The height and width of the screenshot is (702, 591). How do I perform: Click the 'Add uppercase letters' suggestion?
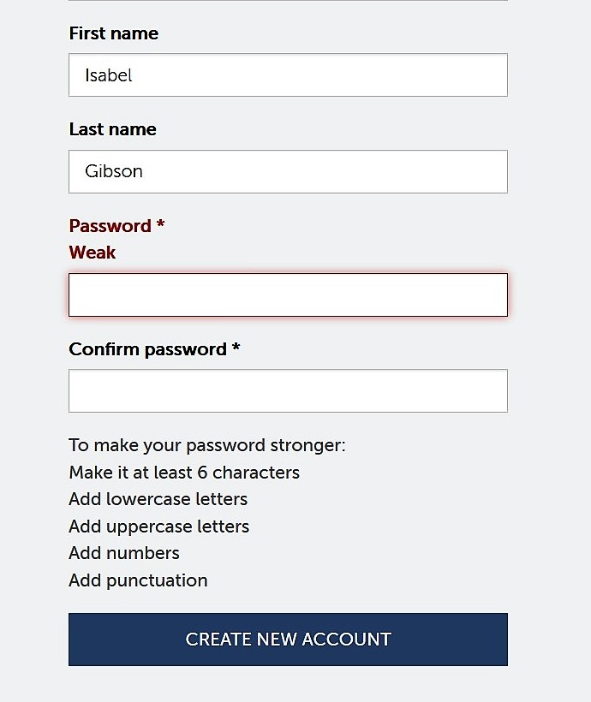[x=159, y=527]
